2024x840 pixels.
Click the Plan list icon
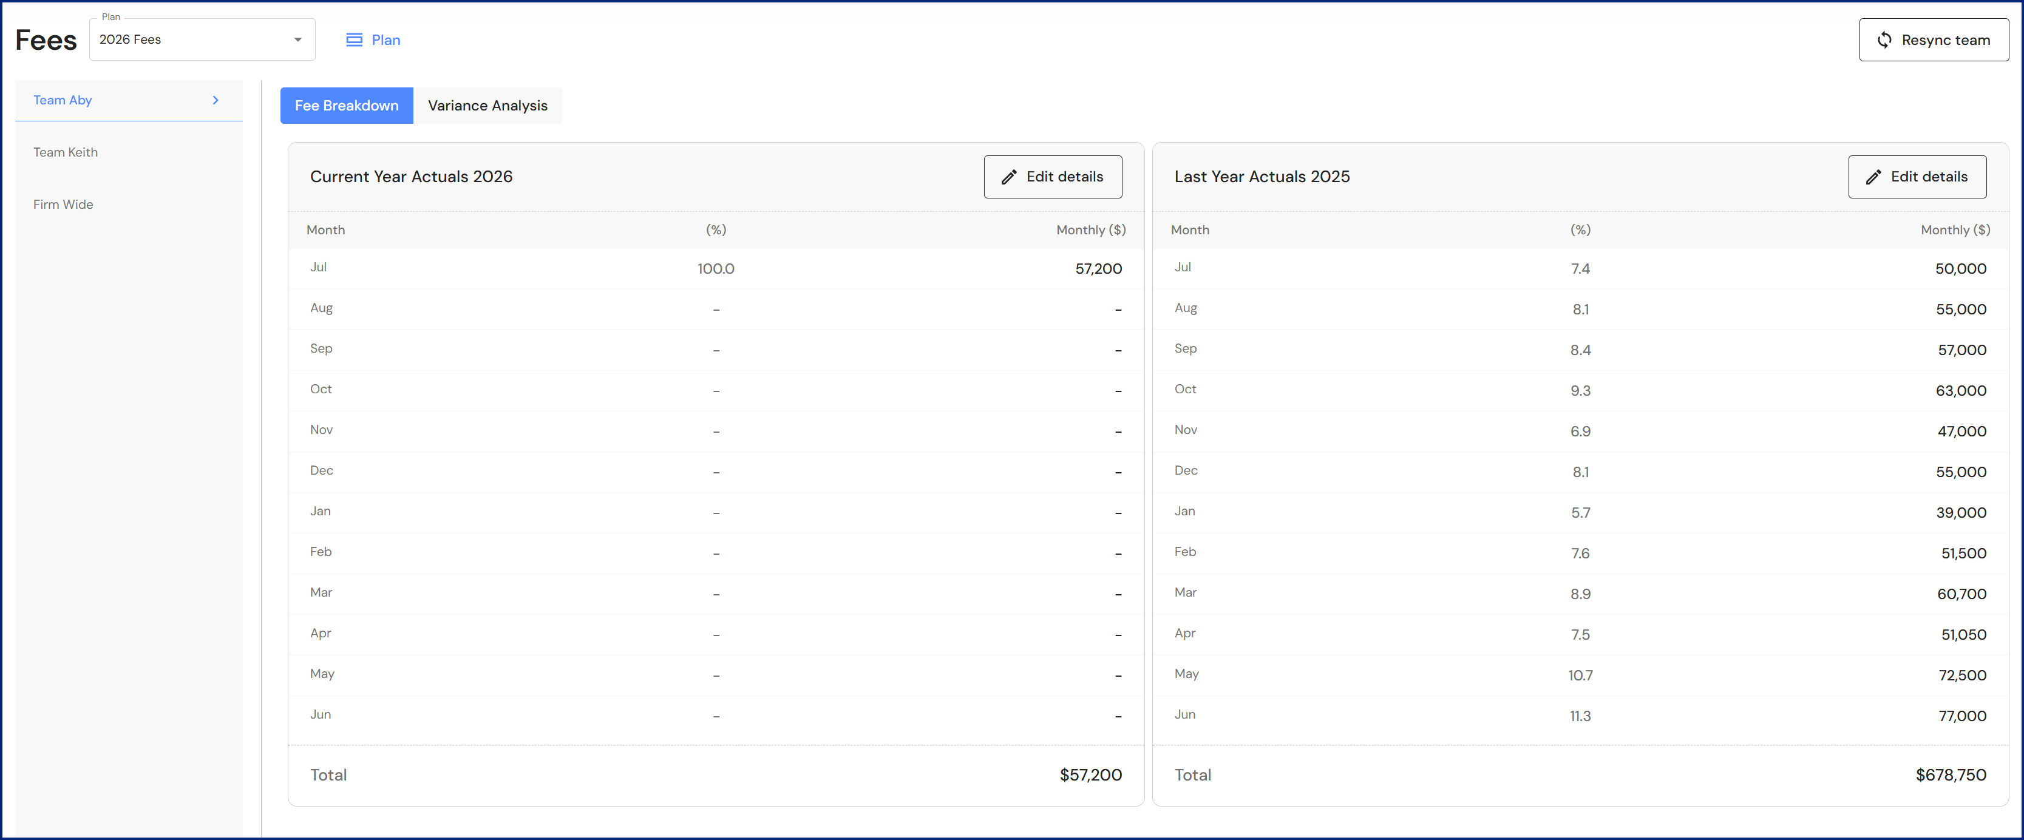[x=355, y=40]
